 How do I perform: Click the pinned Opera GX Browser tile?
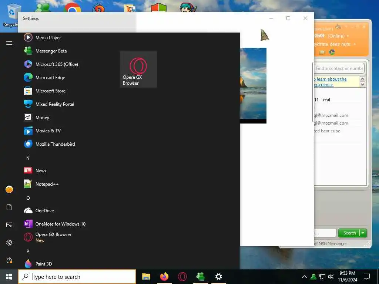138,69
